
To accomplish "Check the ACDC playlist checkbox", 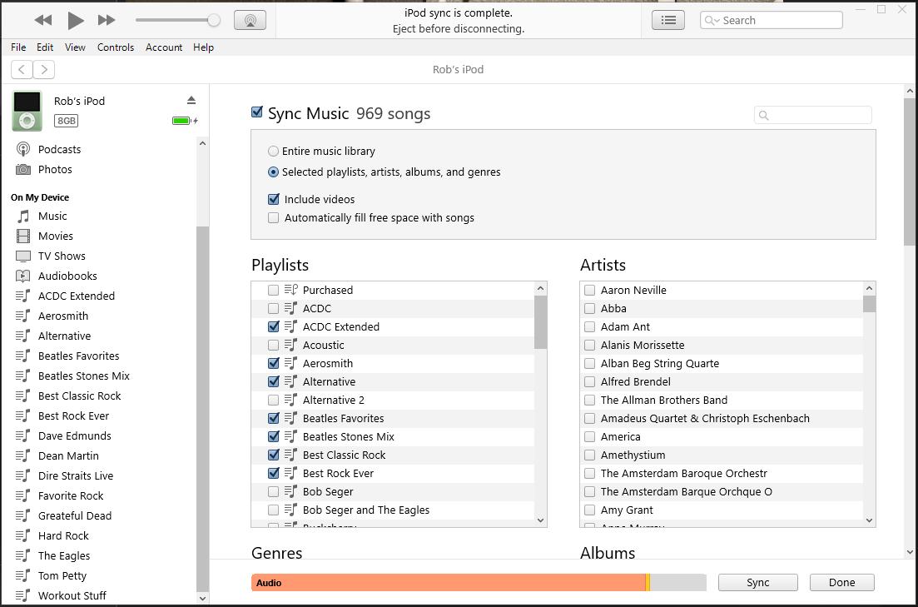I will coord(274,308).
